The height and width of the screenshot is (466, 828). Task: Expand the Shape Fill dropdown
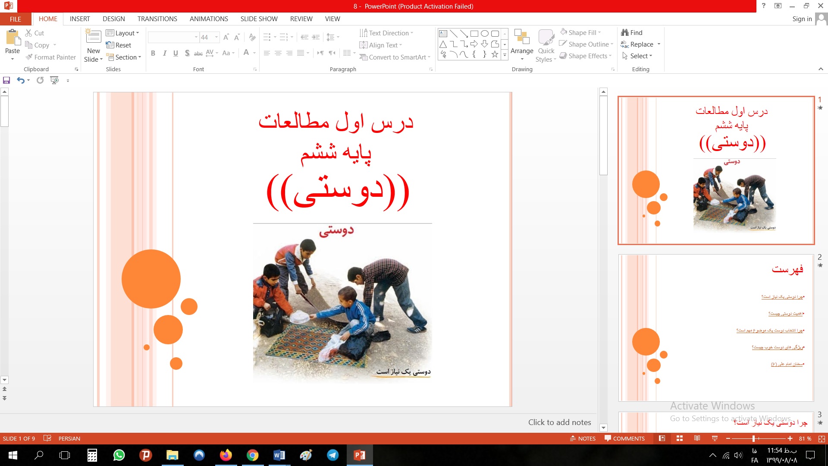(x=600, y=33)
